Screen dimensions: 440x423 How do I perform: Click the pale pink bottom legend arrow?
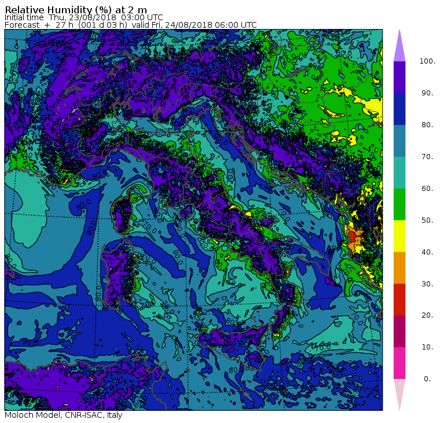pos(399,393)
